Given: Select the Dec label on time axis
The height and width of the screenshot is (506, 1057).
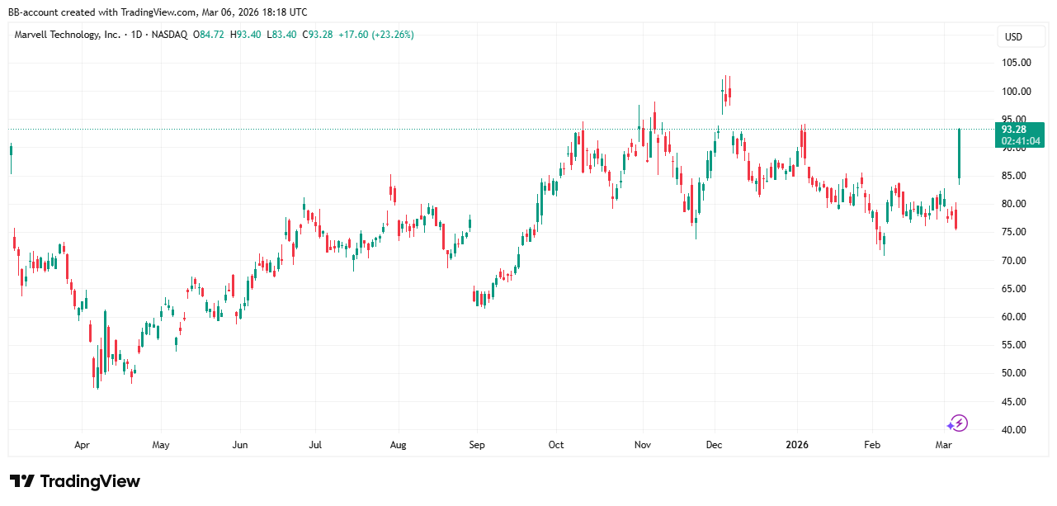Looking at the screenshot, I should tap(715, 445).
